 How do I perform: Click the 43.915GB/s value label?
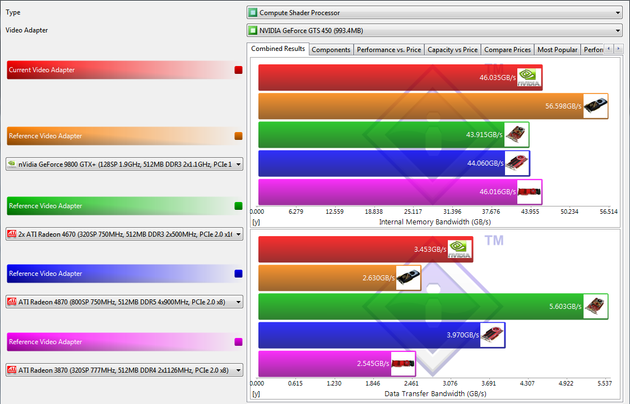484,134
